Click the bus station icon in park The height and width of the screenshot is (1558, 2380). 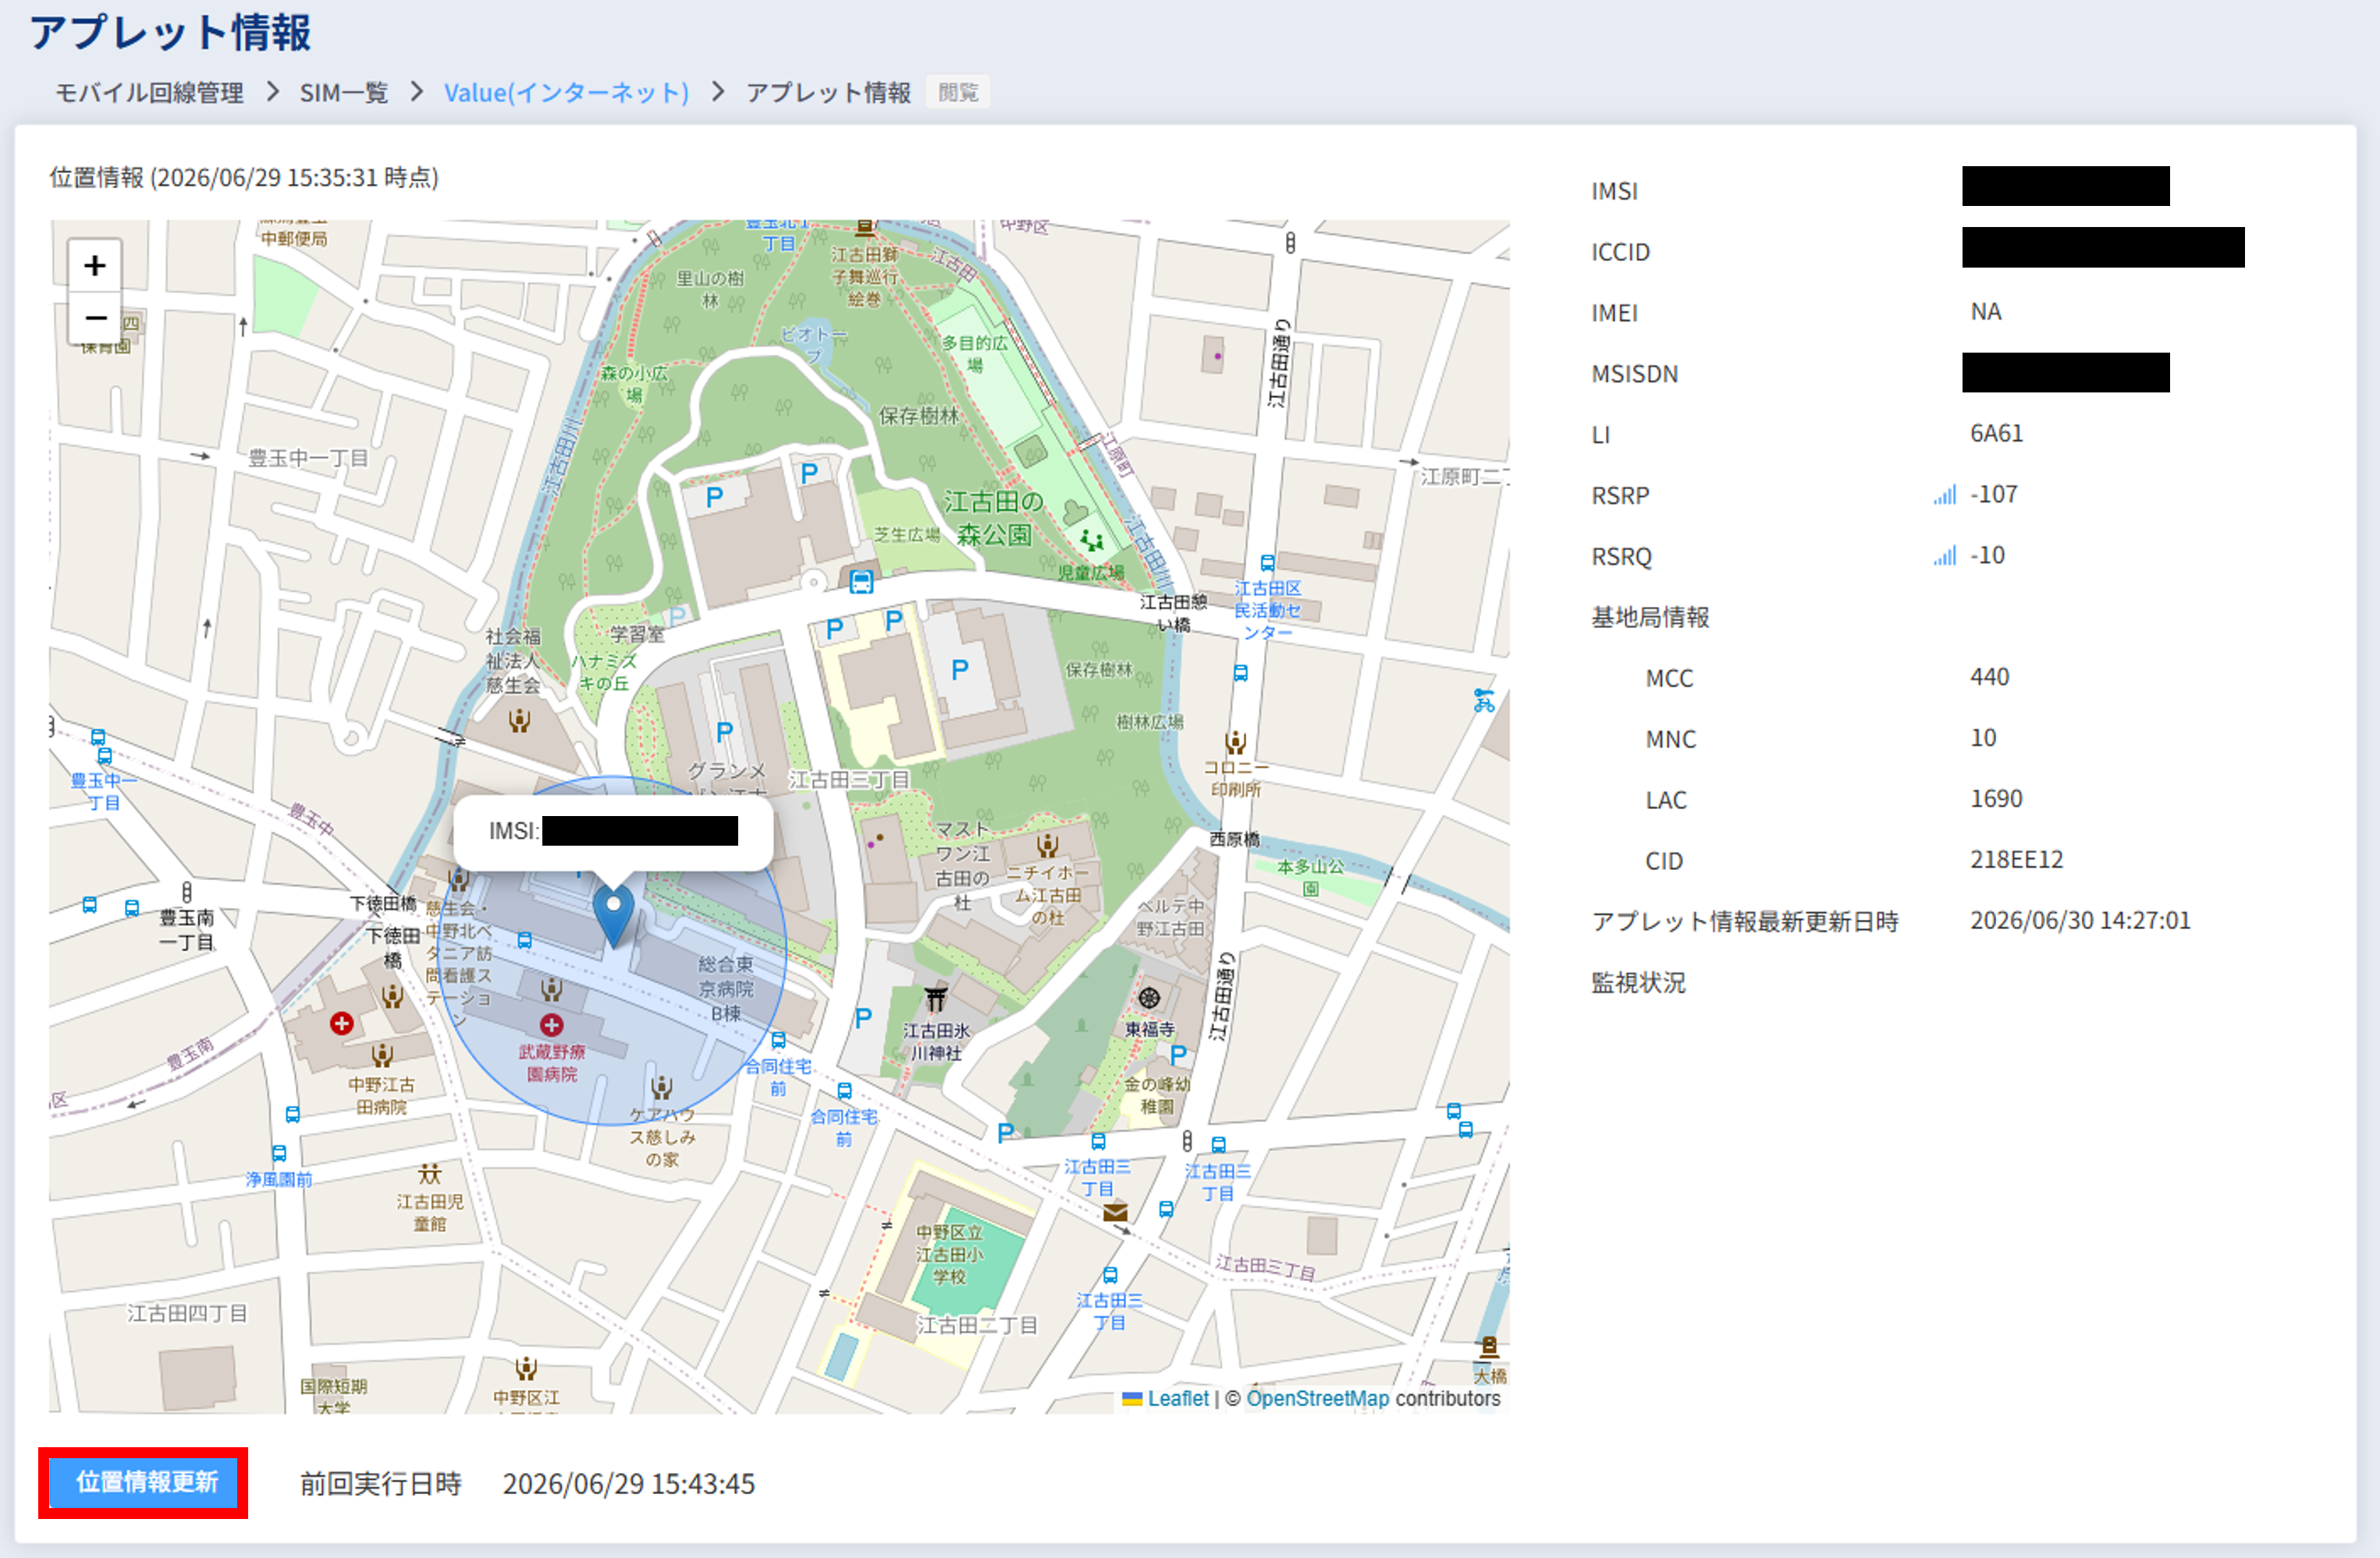tap(861, 581)
